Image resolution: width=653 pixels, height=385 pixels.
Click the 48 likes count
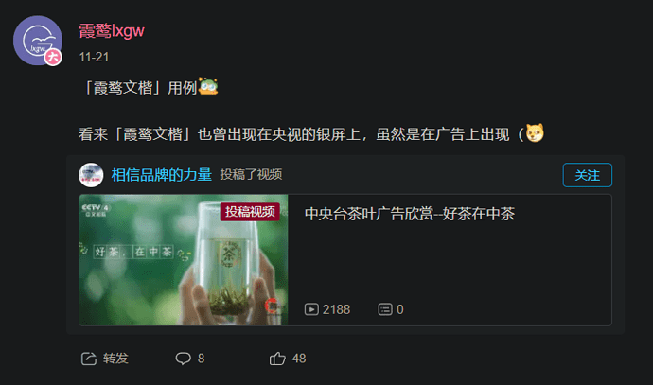point(299,359)
